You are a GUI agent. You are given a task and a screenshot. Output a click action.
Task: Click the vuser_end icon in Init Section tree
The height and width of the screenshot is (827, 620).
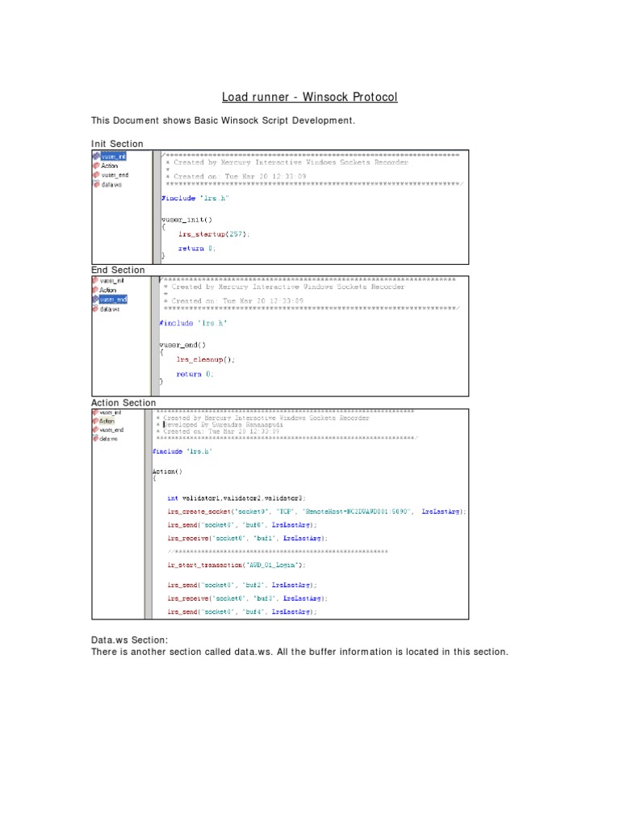(x=97, y=175)
